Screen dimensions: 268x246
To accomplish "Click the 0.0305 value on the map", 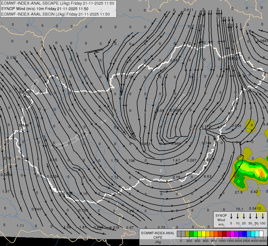I will tap(25, 92).
